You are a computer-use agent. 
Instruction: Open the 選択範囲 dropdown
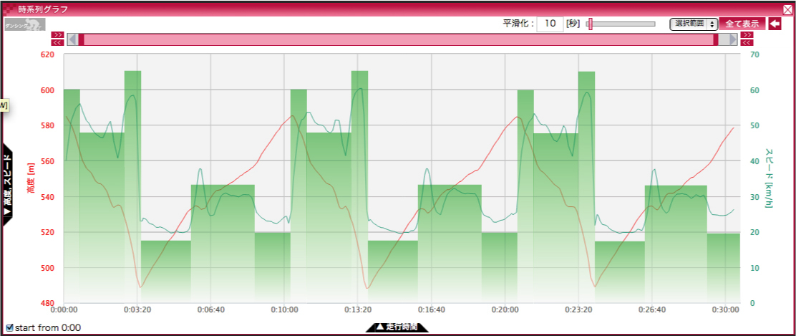(694, 24)
